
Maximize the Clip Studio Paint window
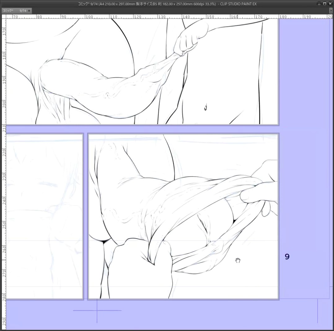click(x=325, y=4)
